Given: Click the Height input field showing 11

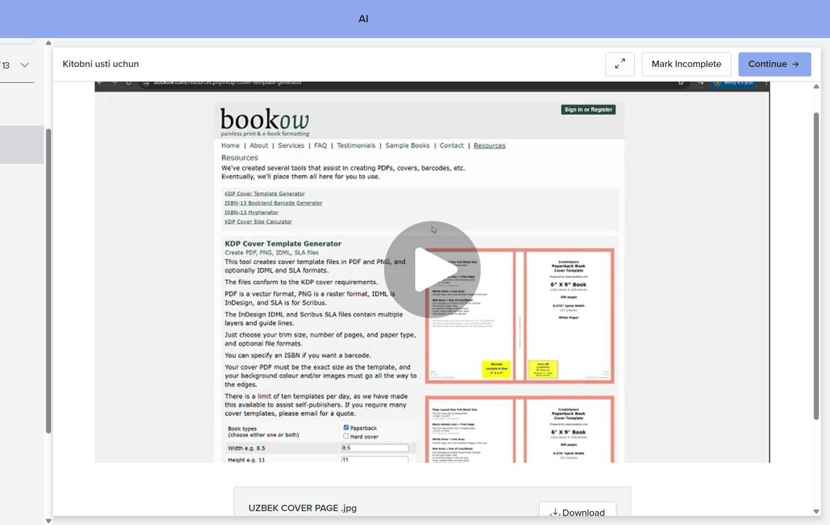Looking at the screenshot, I should [375, 460].
